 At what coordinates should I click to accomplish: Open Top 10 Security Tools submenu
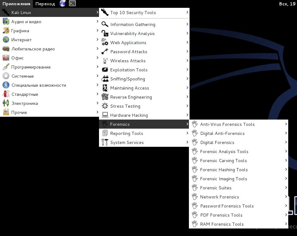[x=144, y=13]
